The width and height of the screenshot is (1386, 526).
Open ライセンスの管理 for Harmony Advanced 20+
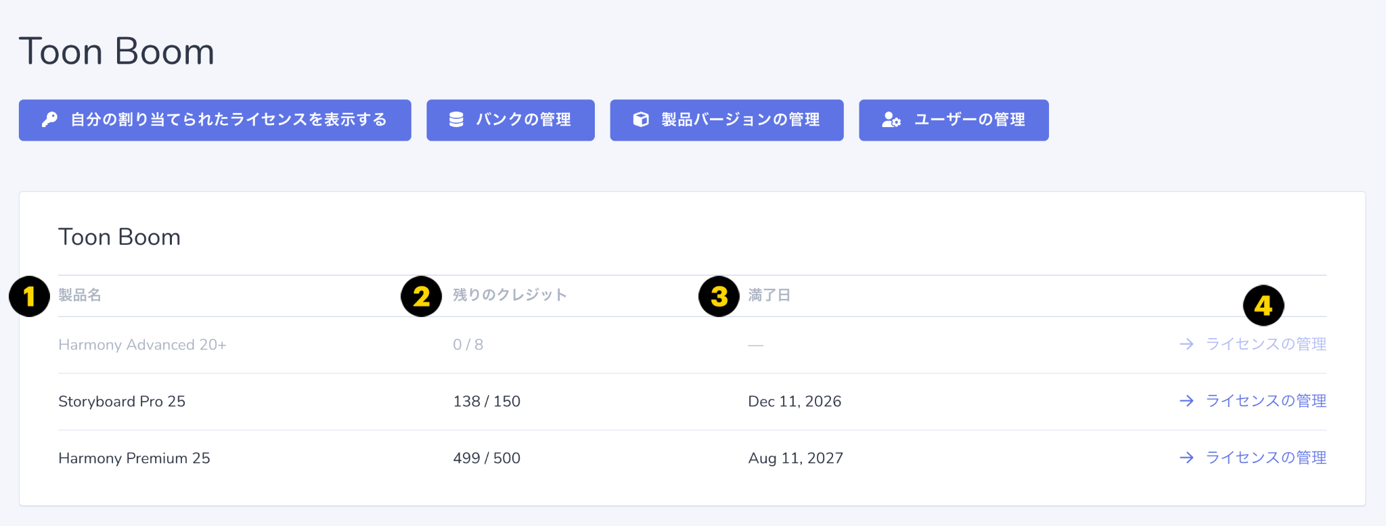point(1266,344)
